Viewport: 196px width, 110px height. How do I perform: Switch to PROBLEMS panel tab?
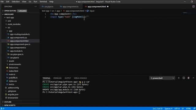tap(58, 78)
